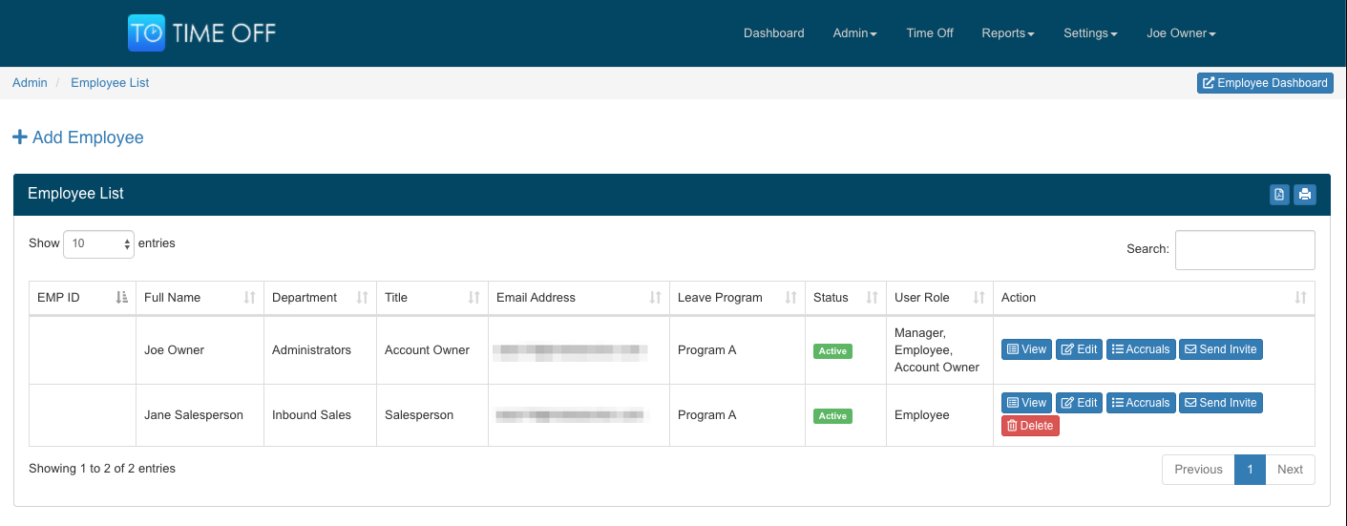Click the Time Off clock logo

pyautogui.click(x=146, y=33)
